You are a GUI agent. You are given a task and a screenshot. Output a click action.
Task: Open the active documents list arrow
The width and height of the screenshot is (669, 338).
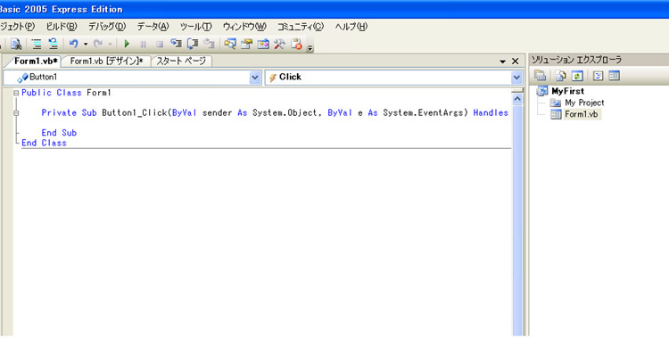pyautogui.click(x=502, y=62)
